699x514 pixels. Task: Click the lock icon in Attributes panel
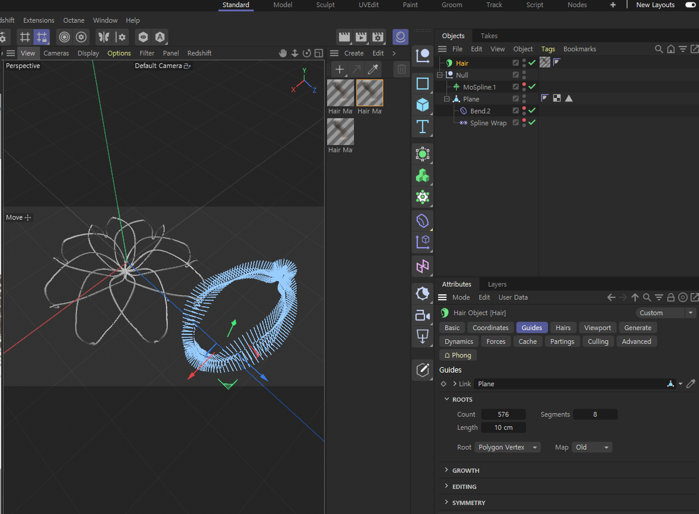coord(671,297)
